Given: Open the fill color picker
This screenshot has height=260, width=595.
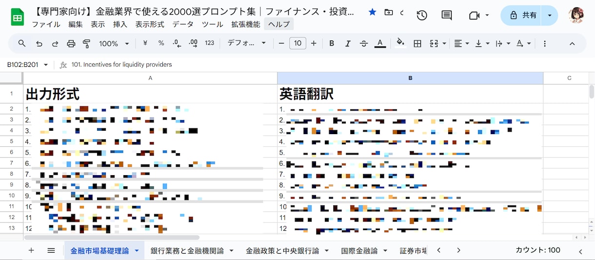Looking at the screenshot, I should coord(401,43).
